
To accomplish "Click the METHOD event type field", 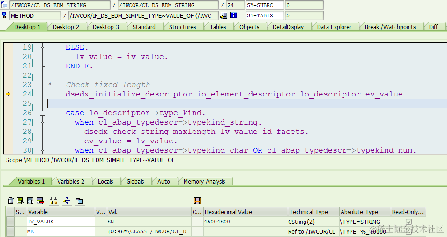I will pos(35,15).
